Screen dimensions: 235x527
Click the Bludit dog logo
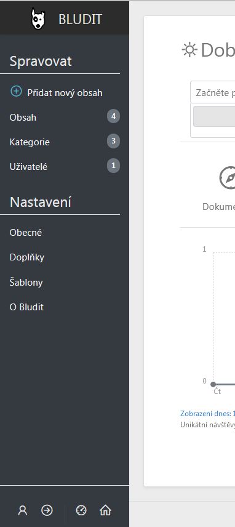[x=38, y=19]
